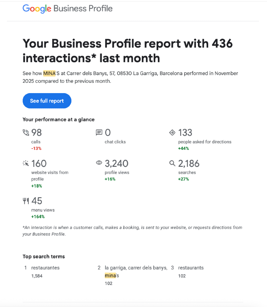Click the searches magnifying glass icon
Image resolution: width=267 pixels, height=307 pixels.
pyautogui.click(x=172, y=164)
